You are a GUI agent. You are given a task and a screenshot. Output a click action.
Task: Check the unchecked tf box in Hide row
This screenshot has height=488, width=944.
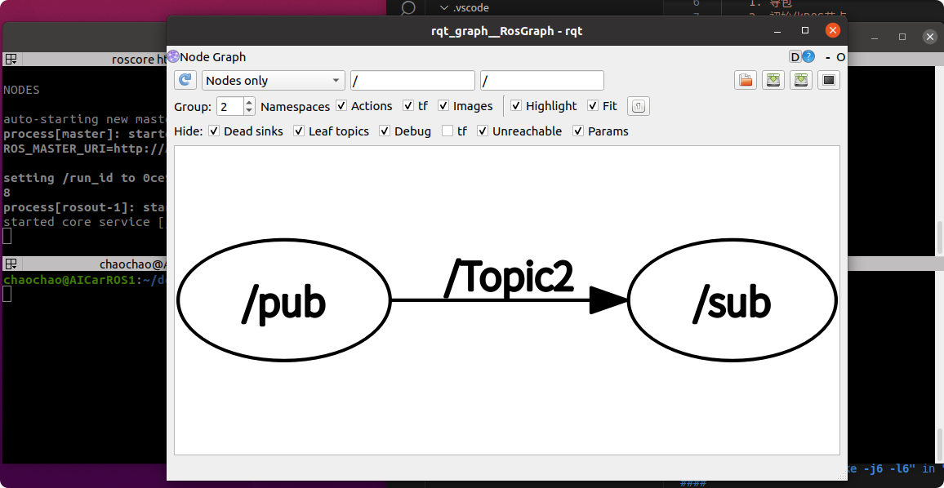[x=448, y=131]
